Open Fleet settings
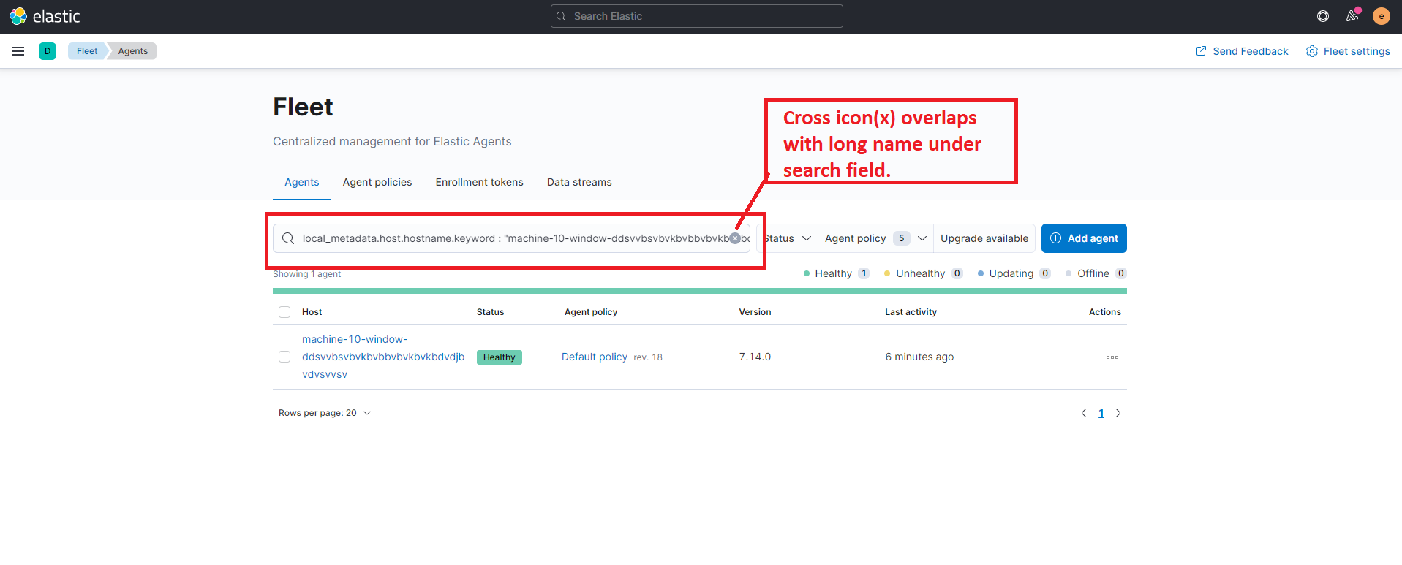The image size is (1402, 565). (x=1348, y=51)
